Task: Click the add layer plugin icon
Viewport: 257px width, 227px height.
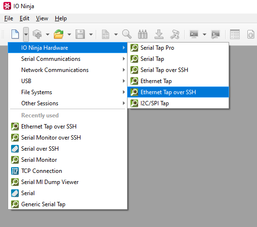Action: pyautogui.click(x=37, y=34)
